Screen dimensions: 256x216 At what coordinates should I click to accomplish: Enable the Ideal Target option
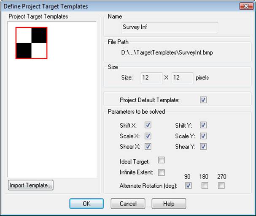(161, 160)
